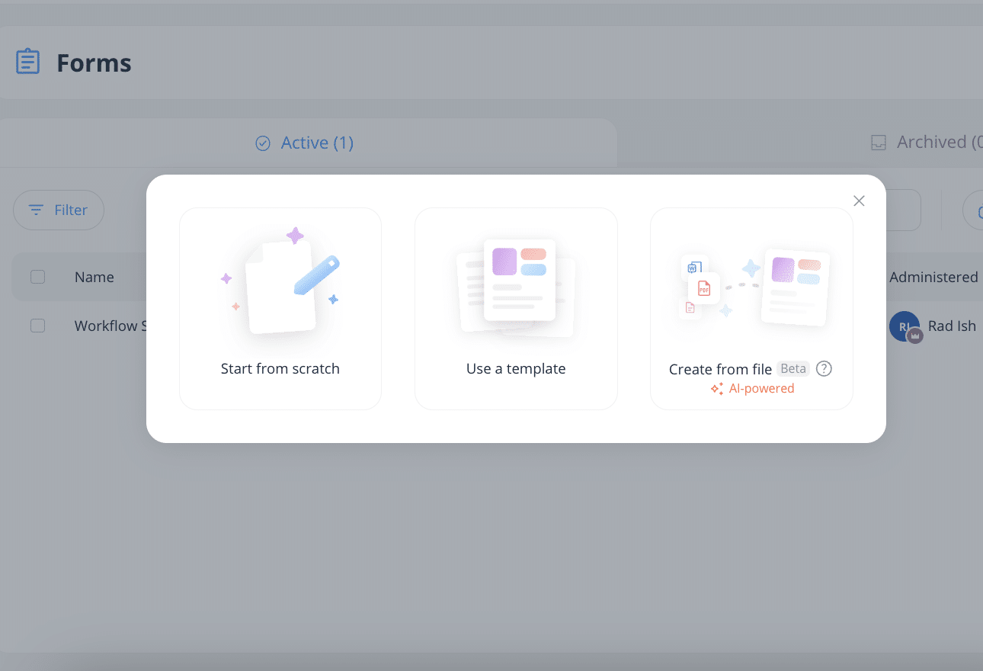Close the form creation dialog

point(859,201)
